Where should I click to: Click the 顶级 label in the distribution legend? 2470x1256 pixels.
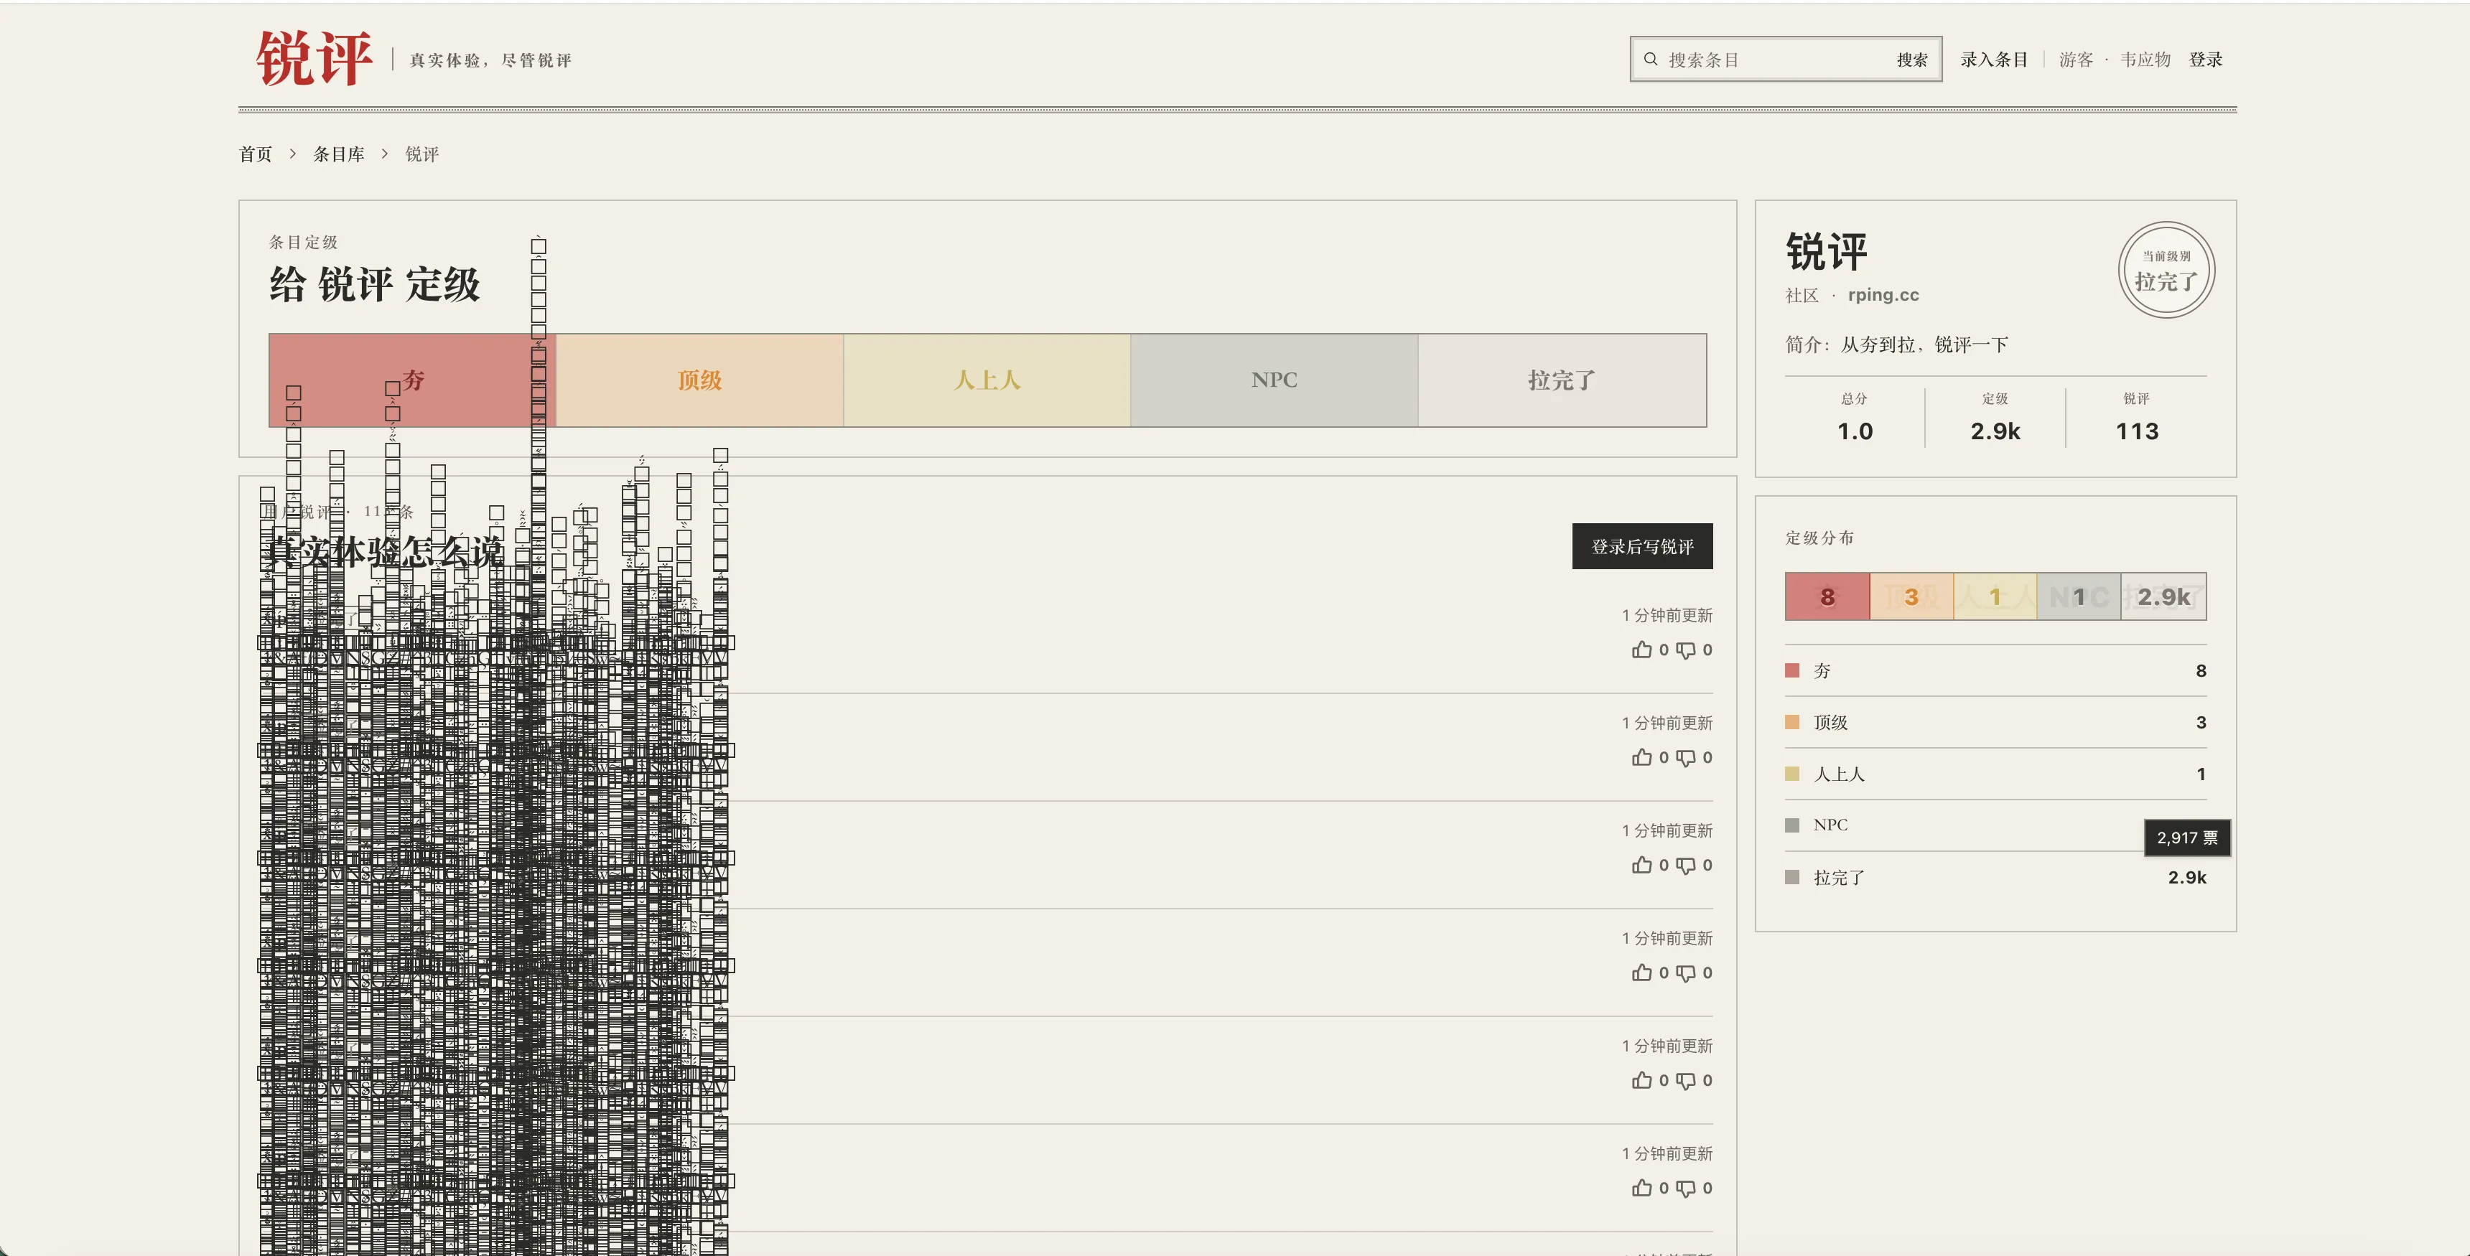point(1830,722)
